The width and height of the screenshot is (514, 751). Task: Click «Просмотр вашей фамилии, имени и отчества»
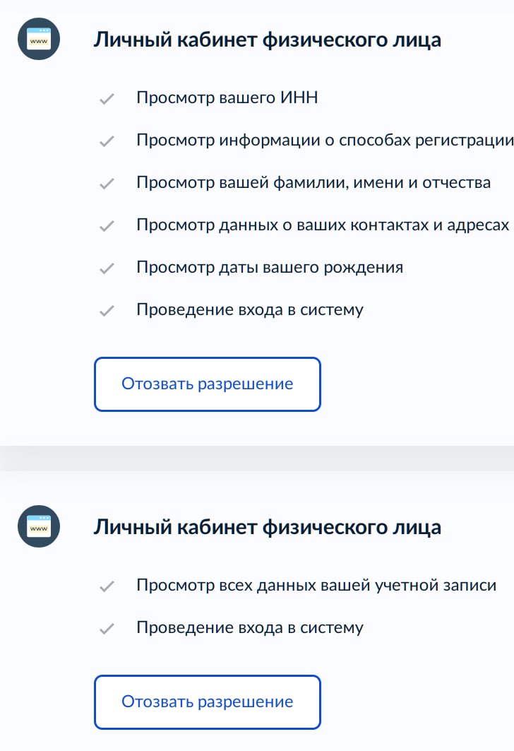coord(313,182)
